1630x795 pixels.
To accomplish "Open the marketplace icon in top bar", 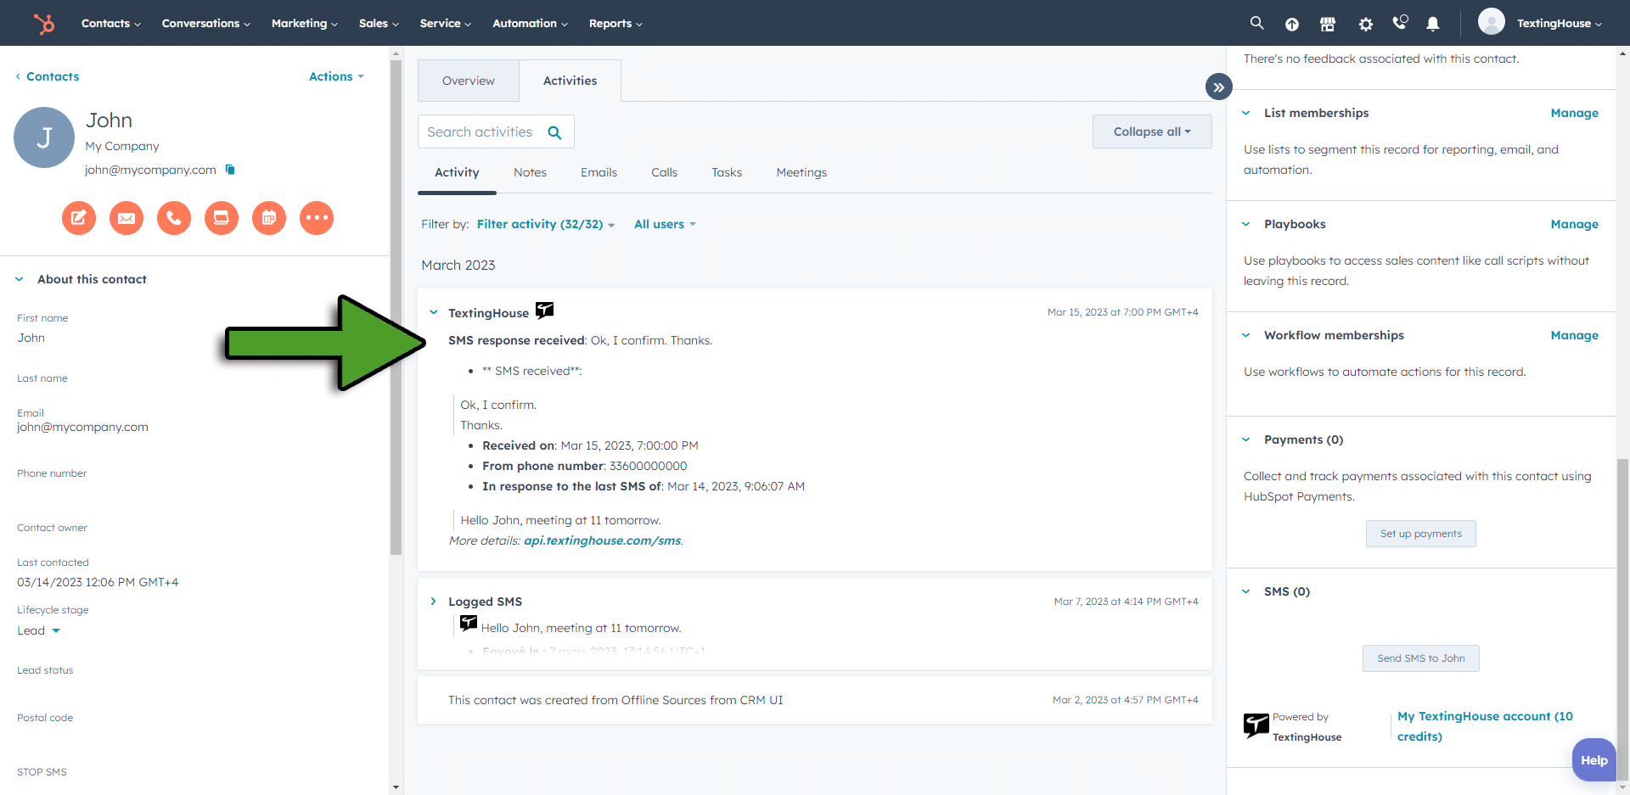I will tap(1328, 24).
